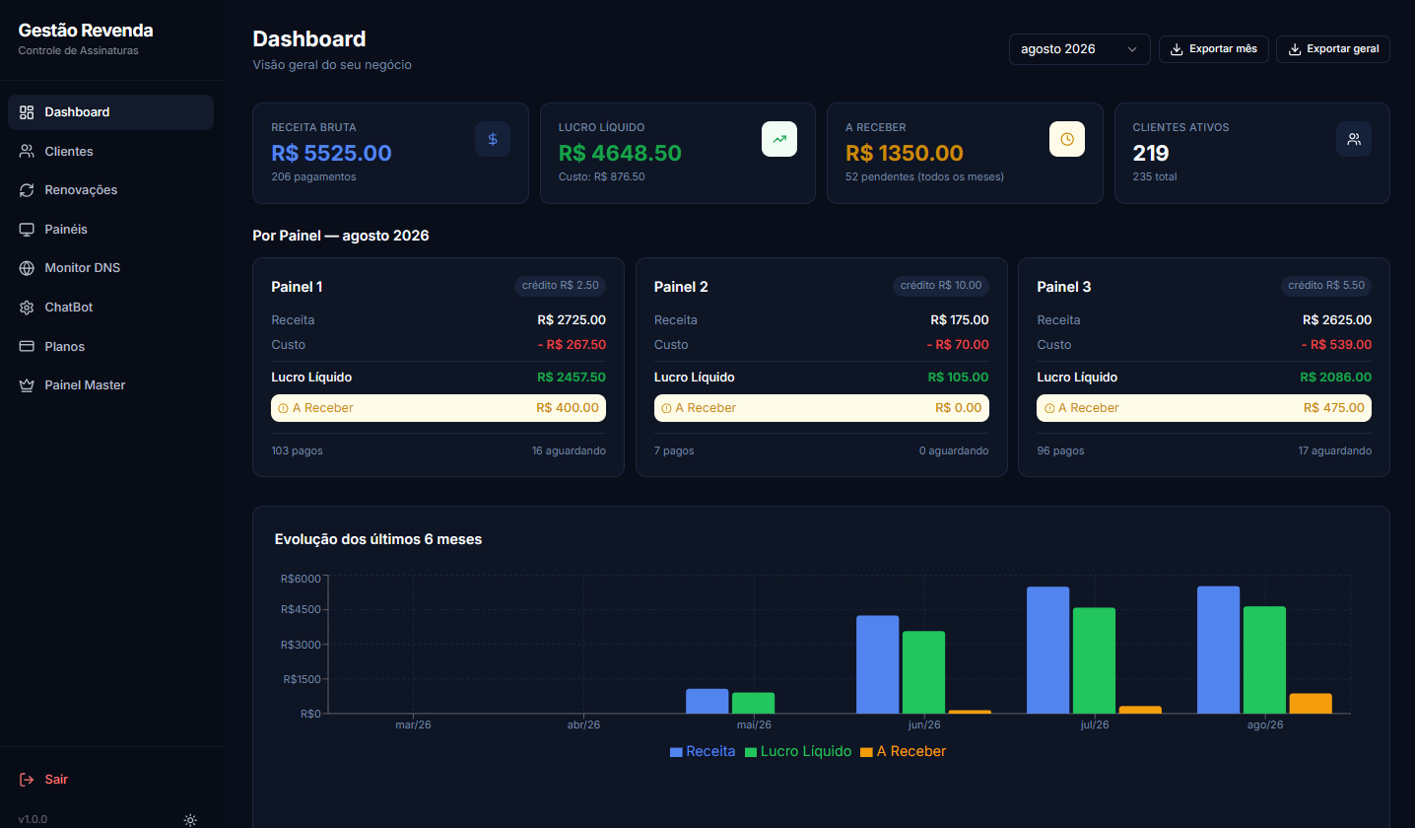This screenshot has height=828, width=1415.
Task: Open Monitor DNS page
Action: click(110, 268)
